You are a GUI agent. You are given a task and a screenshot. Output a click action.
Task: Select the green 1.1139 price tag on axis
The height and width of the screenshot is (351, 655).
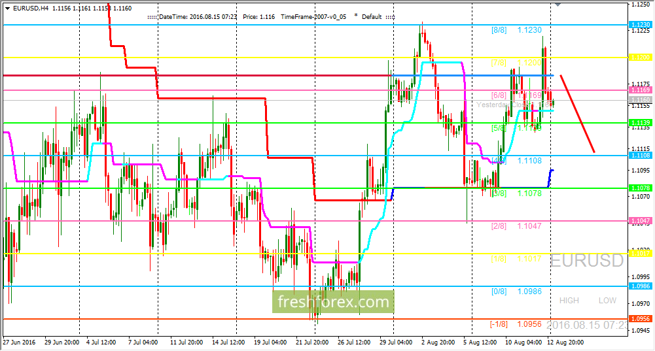coord(641,122)
